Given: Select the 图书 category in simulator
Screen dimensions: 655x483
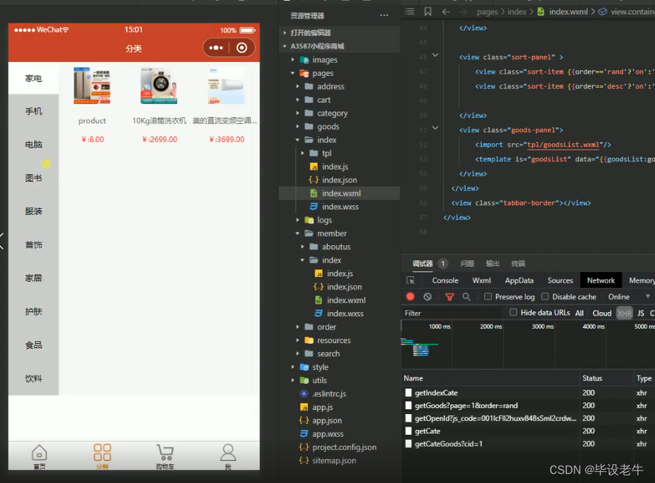Looking at the screenshot, I should pos(34,178).
